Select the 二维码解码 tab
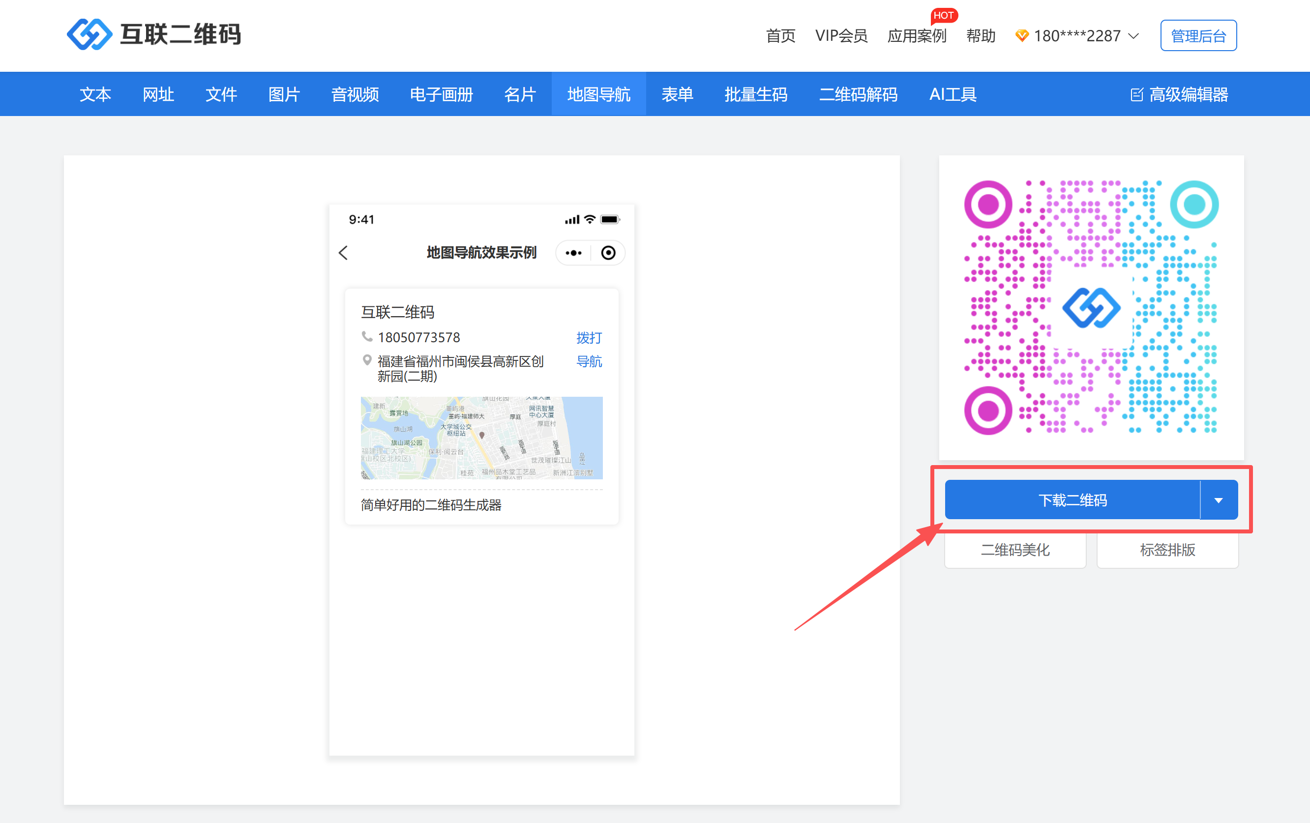The height and width of the screenshot is (823, 1310). pos(858,95)
